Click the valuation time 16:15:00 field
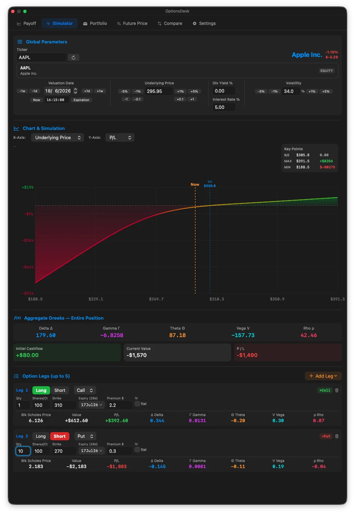 [57, 100]
